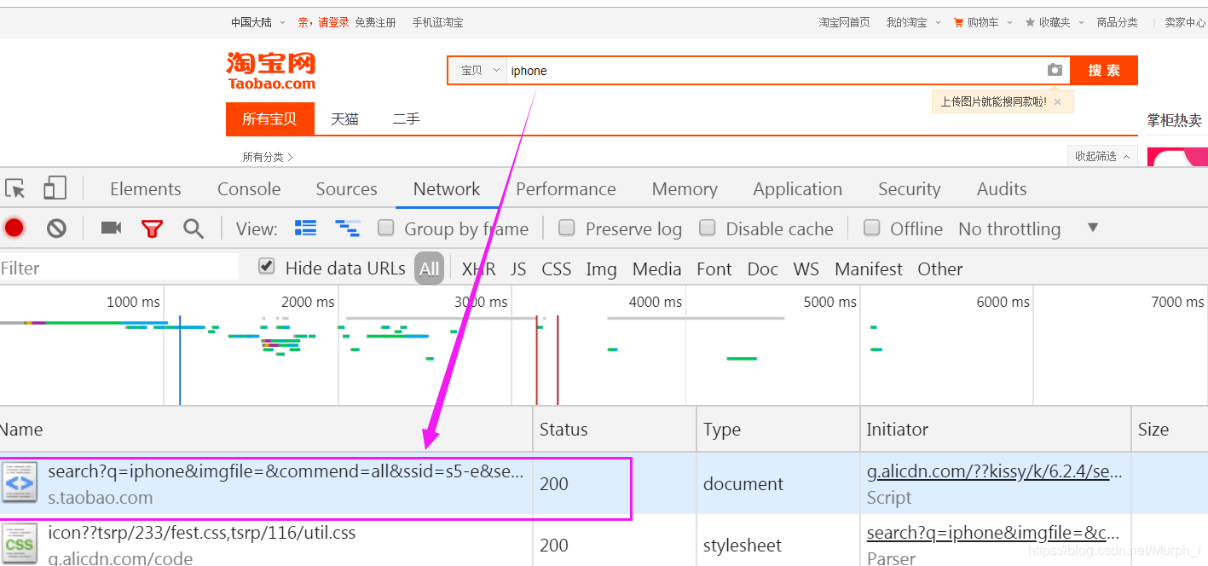This screenshot has width=1208, height=566.
Task: Select the All request type filter
Action: (x=429, y=269)
